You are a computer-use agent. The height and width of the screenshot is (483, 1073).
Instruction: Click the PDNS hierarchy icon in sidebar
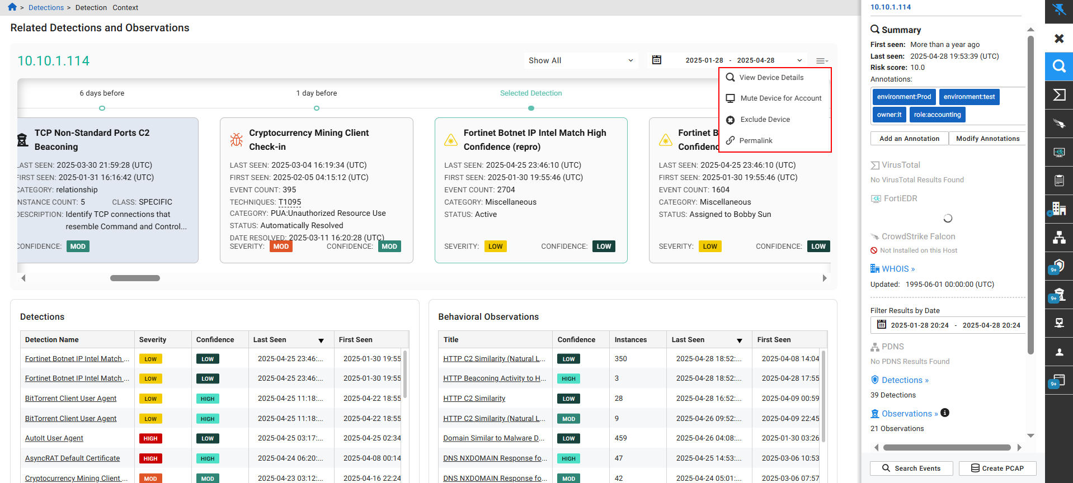[1058, 238]
